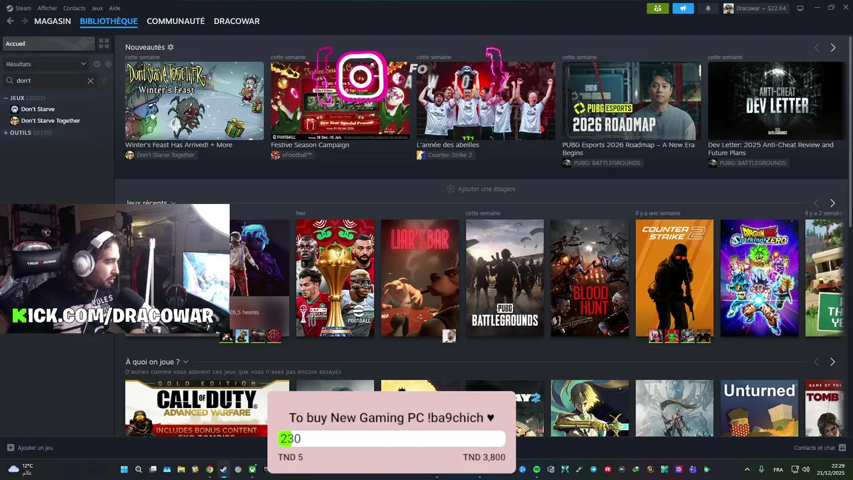853x480 pixels.
Task: Open File Explorer from the taskbar
Action: point(181,469)
